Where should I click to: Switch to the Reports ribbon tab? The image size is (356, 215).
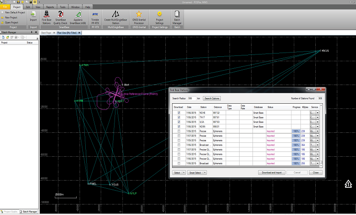click(x=50, y=7)
